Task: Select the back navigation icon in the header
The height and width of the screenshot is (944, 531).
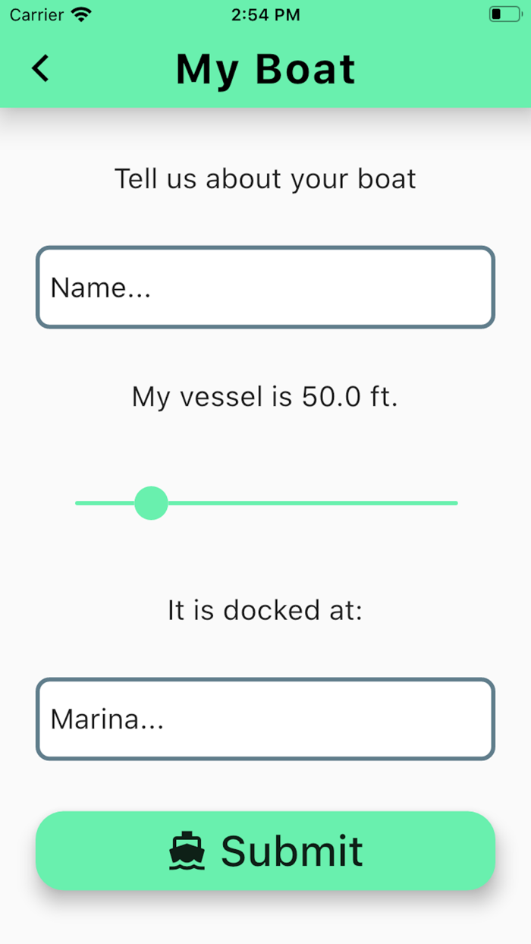Action: (39, 68)
